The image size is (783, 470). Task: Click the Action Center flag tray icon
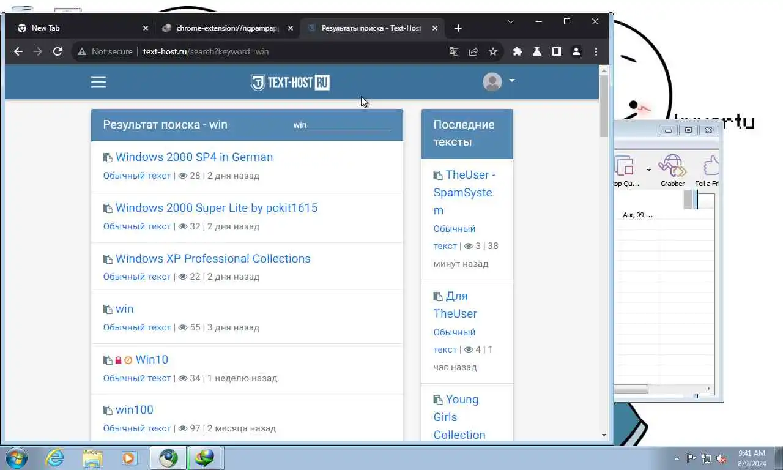pos(691,458)
